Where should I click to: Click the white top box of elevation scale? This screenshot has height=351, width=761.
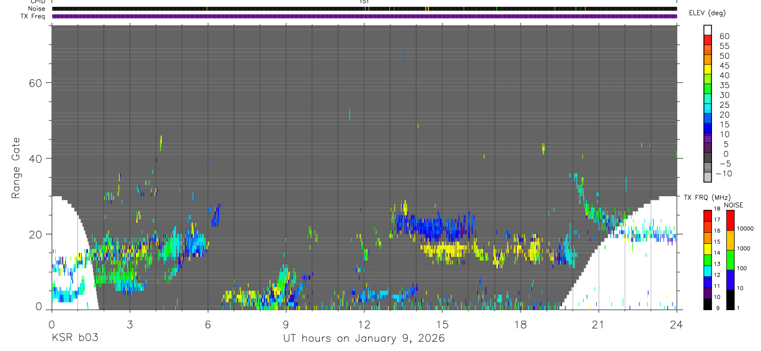click(x=708, y=28)
